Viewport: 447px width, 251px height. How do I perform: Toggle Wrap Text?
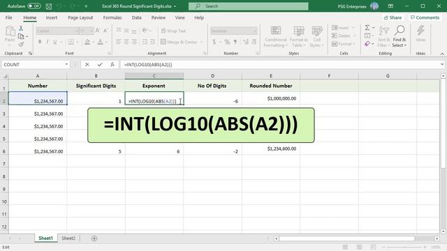[173, 31]
